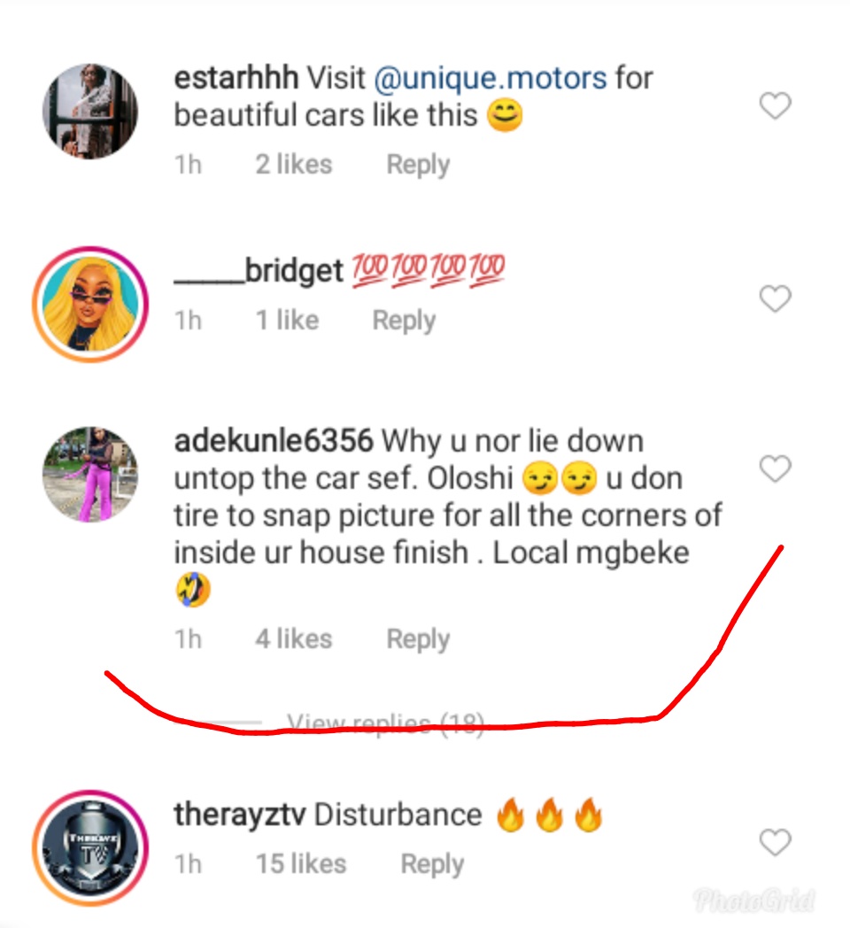Viewport: 850px width, 928px height.
Task: View _____bridget's story avatar
Action: pos(90,304)
